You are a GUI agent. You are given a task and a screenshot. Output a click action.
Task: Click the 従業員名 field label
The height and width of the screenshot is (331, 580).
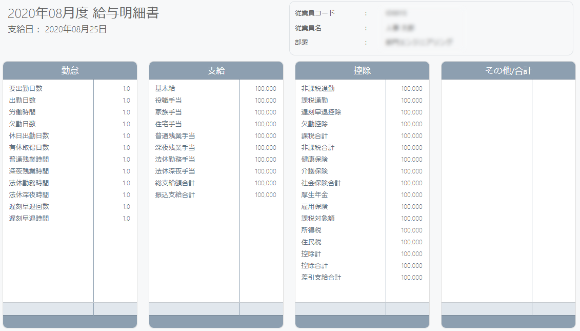click(308, 28)
